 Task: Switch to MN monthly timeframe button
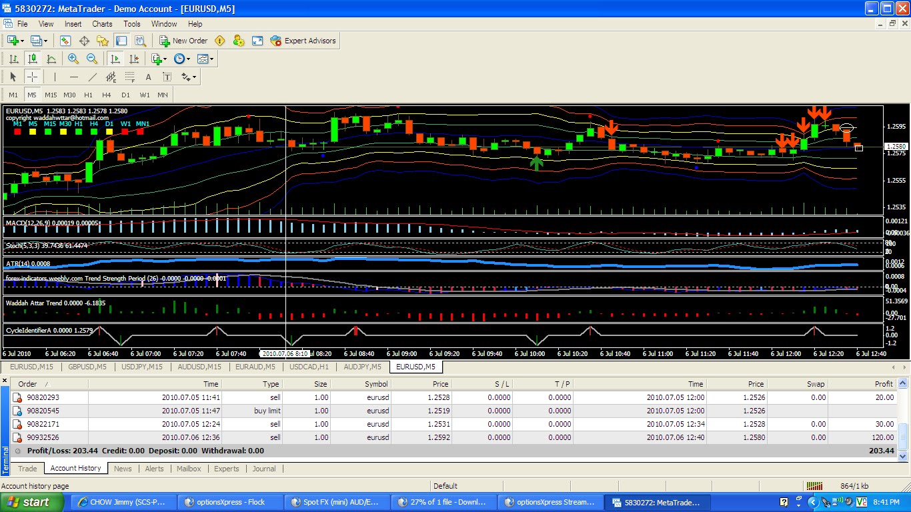point(163,95)
